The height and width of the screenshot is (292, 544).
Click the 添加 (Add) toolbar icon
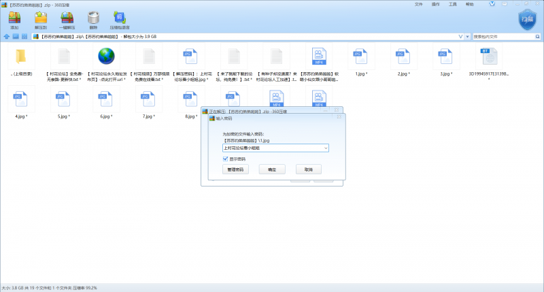point(14,17)
